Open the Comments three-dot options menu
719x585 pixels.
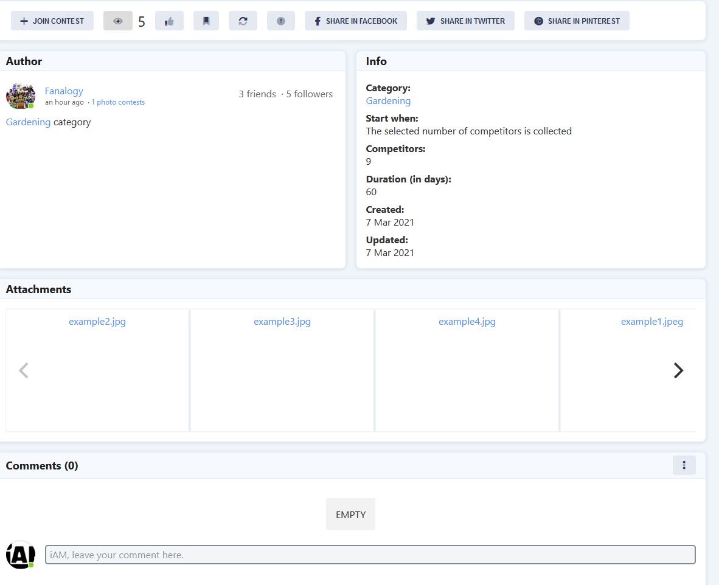(x=684, y=465)
